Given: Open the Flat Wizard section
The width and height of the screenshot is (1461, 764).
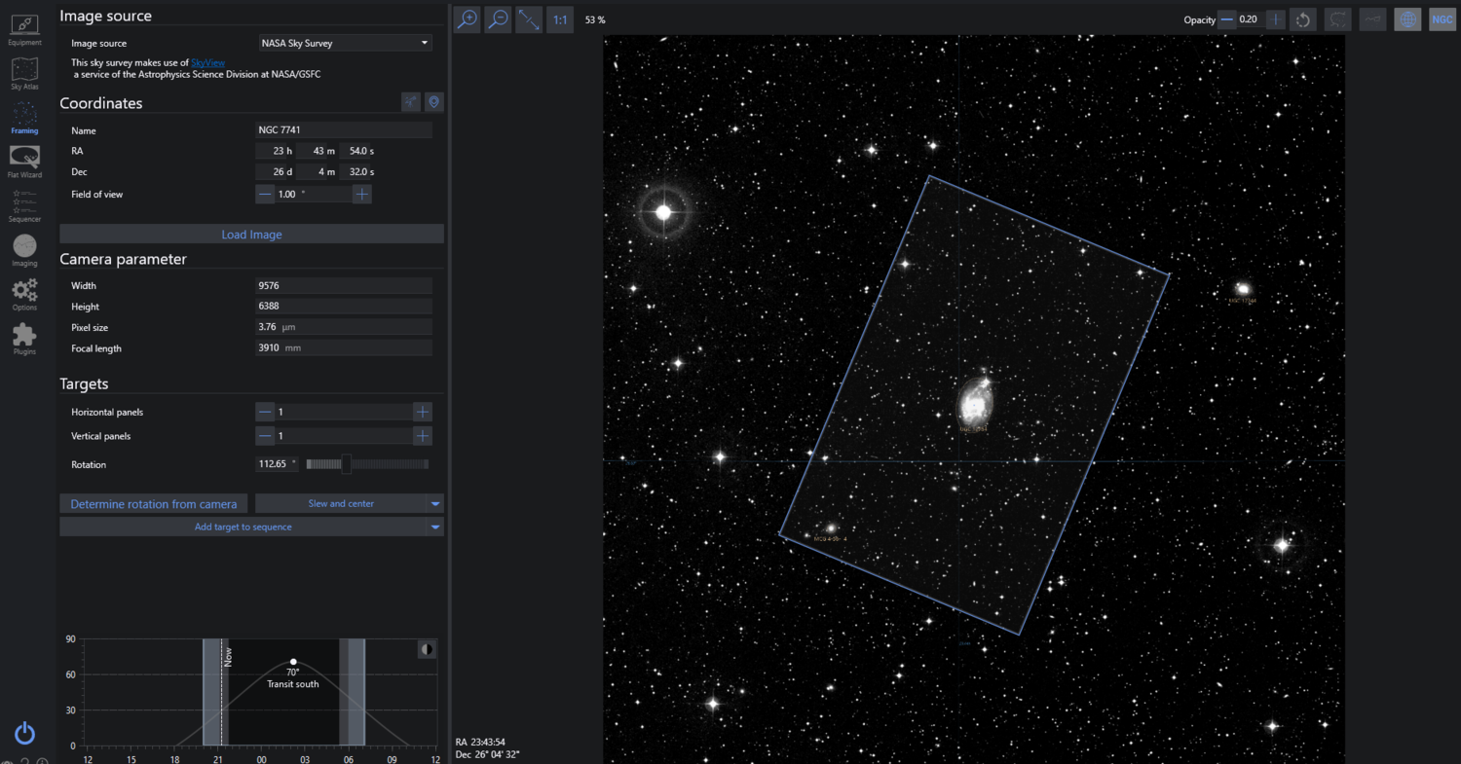Looking at the screenshot, I should pyautogui.click(x=24, y=161).
